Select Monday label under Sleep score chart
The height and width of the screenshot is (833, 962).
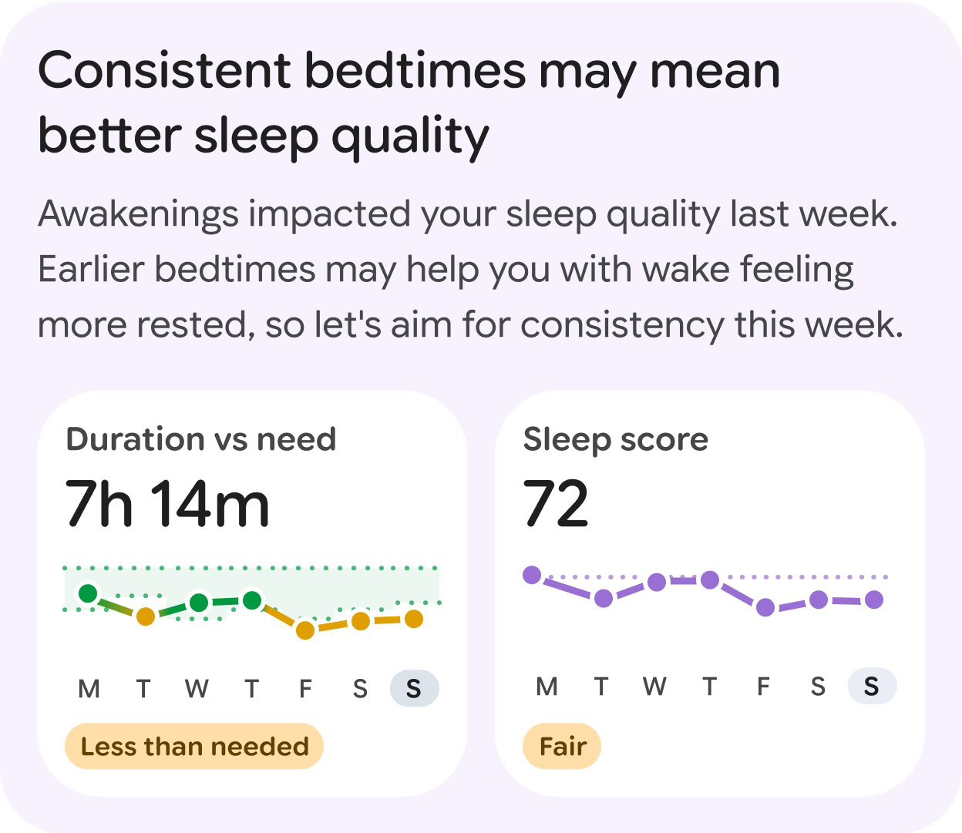tap(547, 686)
